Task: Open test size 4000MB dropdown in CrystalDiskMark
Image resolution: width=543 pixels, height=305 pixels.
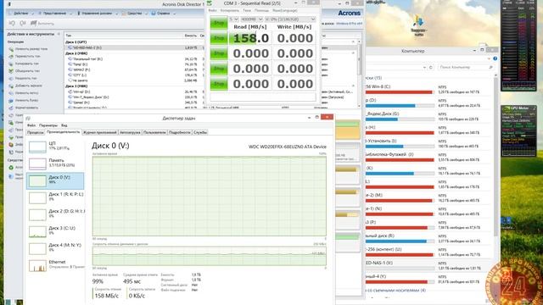Action: tap(252, 19)
